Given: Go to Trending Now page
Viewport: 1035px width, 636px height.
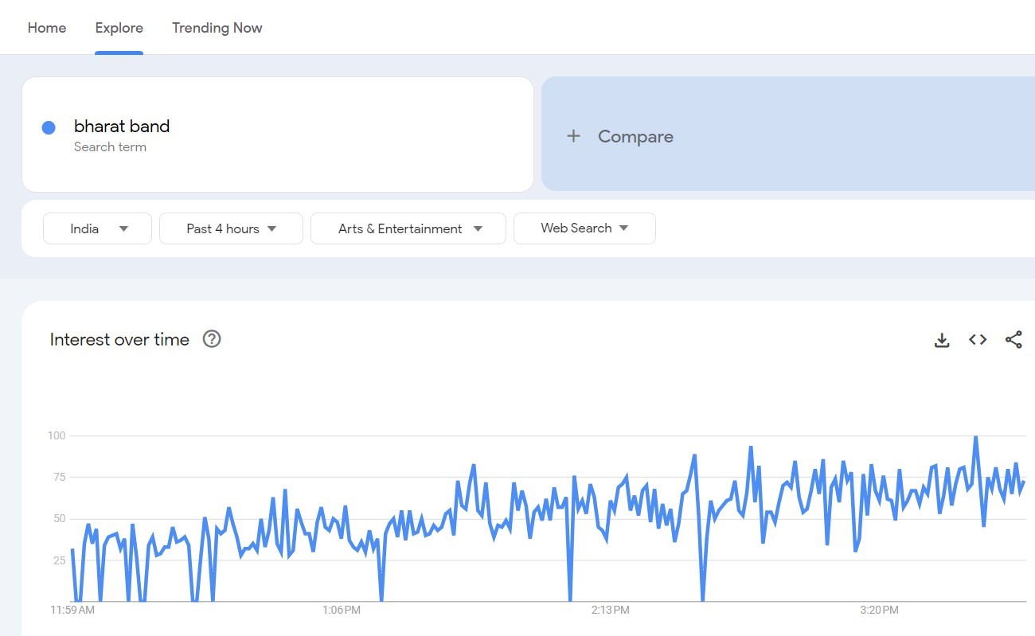Looking at the screenshot, I should (217, 28).
